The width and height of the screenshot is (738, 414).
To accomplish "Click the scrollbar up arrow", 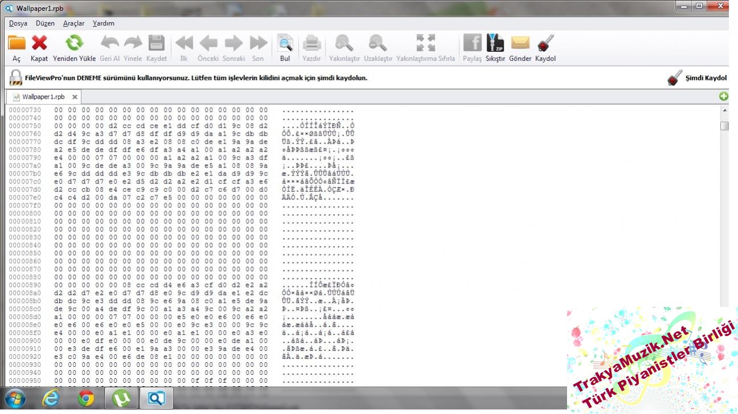I will tap(724, 111).
